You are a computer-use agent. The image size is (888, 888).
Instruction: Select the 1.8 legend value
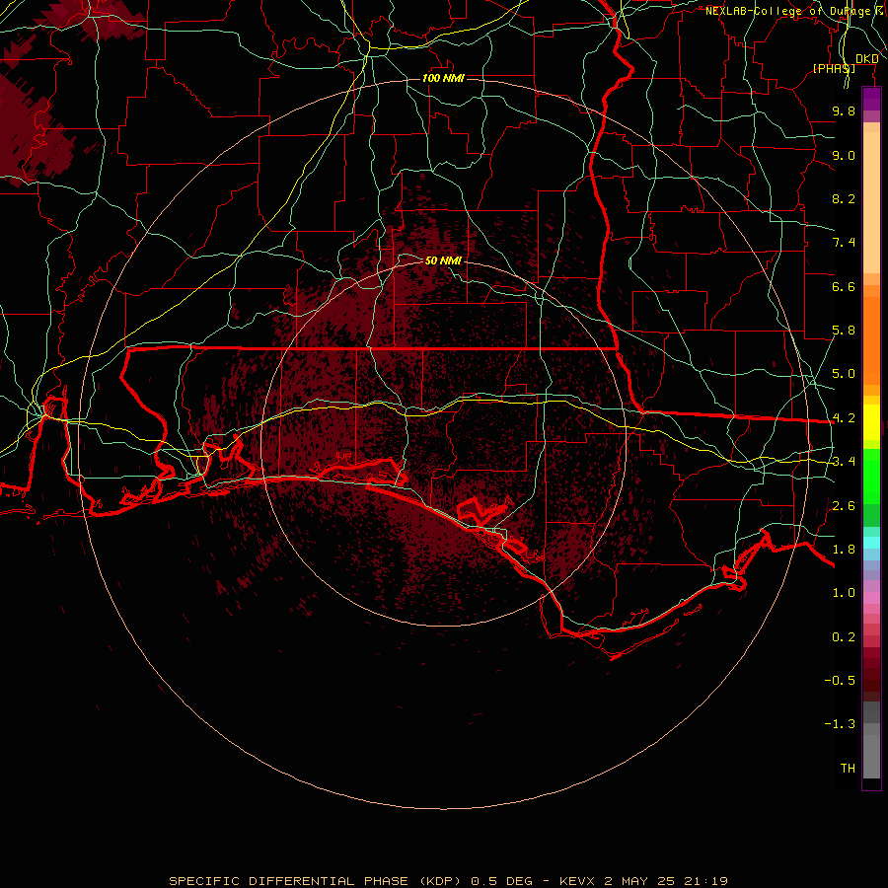(844, 550)
